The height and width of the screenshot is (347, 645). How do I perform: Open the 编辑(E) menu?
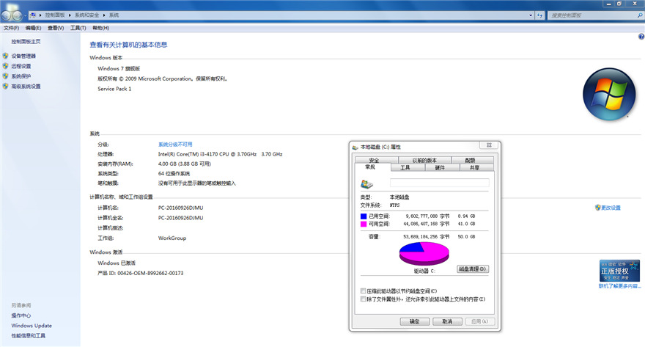(33, 28)
